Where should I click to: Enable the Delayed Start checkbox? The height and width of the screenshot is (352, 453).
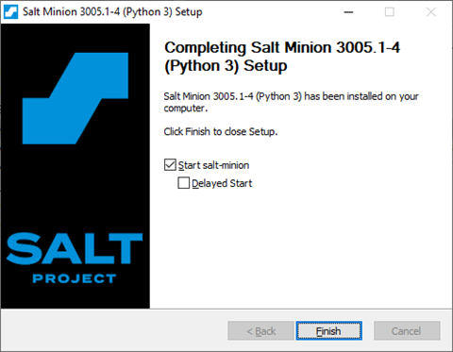(184, 183)
